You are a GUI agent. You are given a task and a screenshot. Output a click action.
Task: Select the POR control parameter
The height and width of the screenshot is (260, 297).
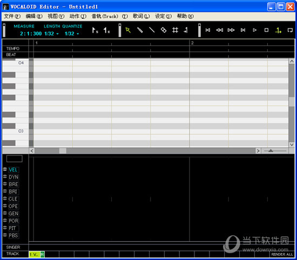(x=13, y=221)
